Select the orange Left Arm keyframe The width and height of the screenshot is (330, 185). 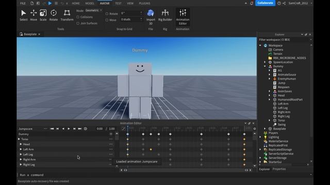(x=151, y=150)
